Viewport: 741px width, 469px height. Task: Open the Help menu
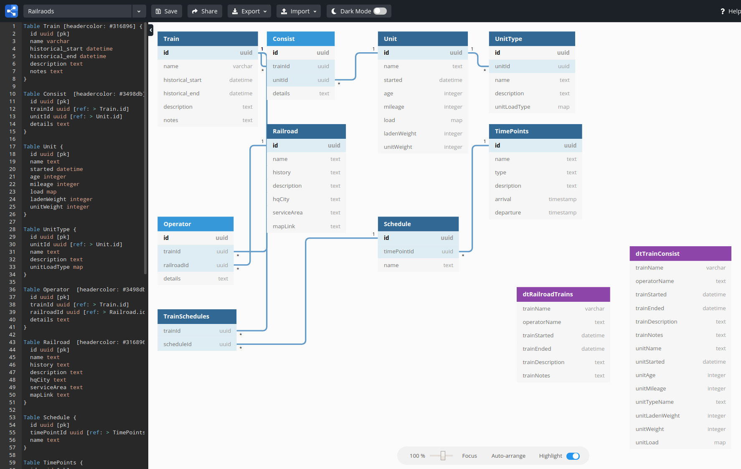tap(730, 11)
